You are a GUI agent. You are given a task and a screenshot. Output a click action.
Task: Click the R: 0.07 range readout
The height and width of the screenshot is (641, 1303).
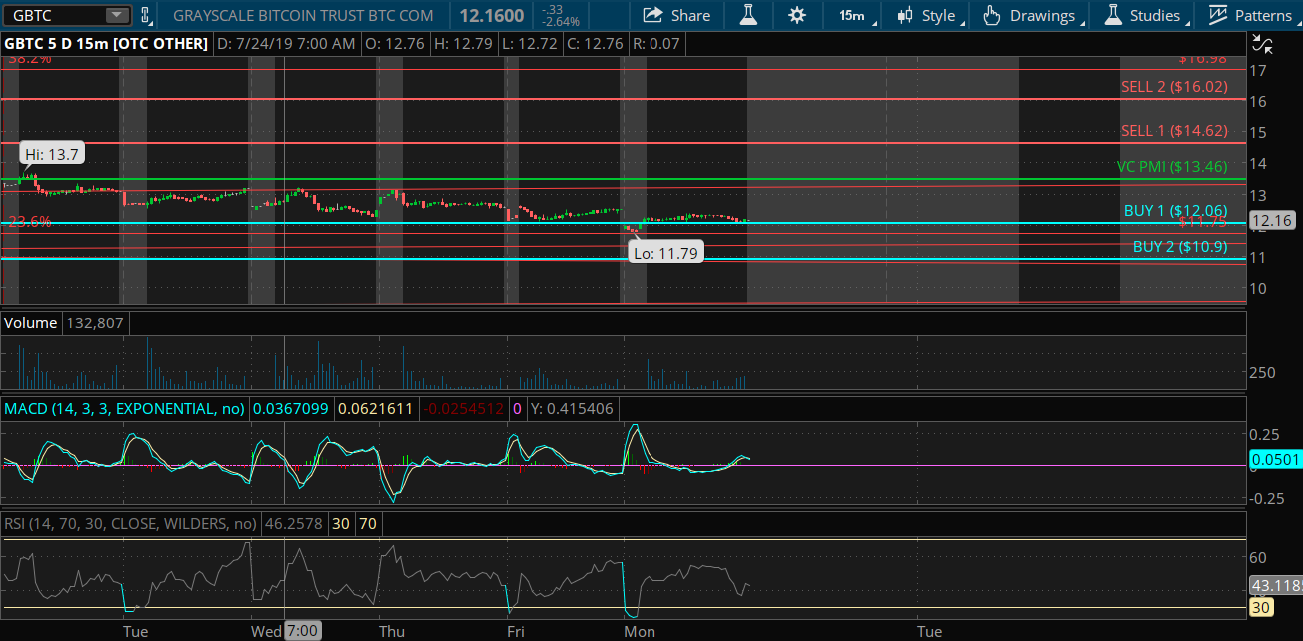click(x=656, y=44)
